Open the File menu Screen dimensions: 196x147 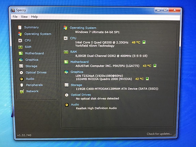[15, 17]
